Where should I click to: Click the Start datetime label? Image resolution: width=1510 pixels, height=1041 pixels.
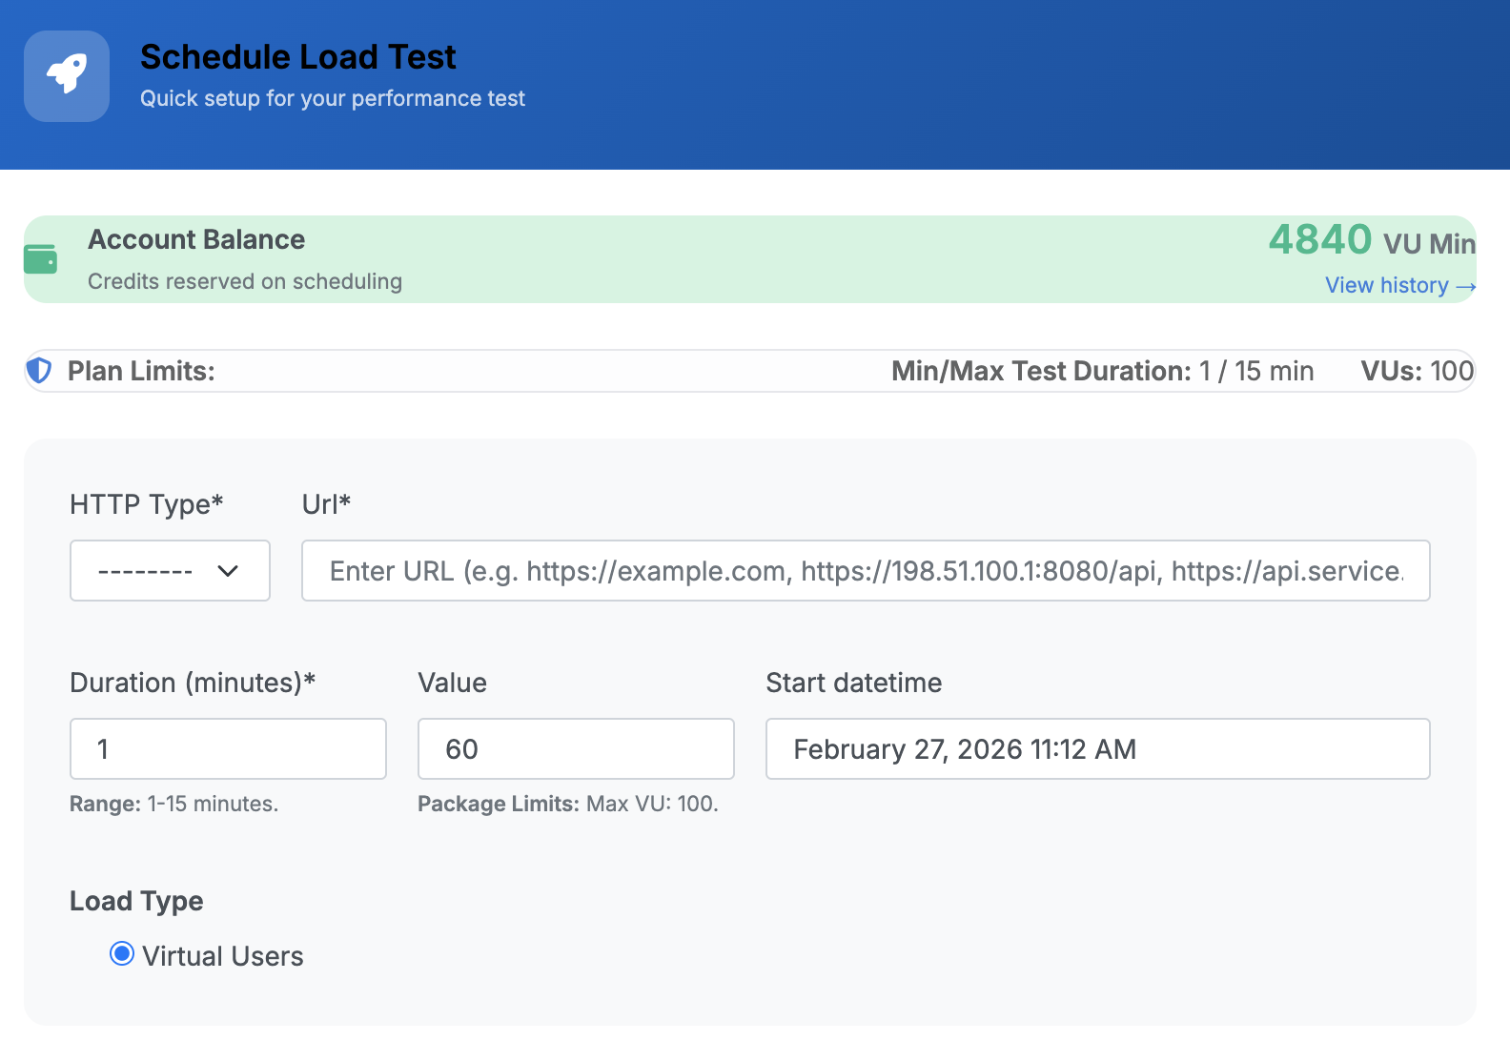(854, 683)
